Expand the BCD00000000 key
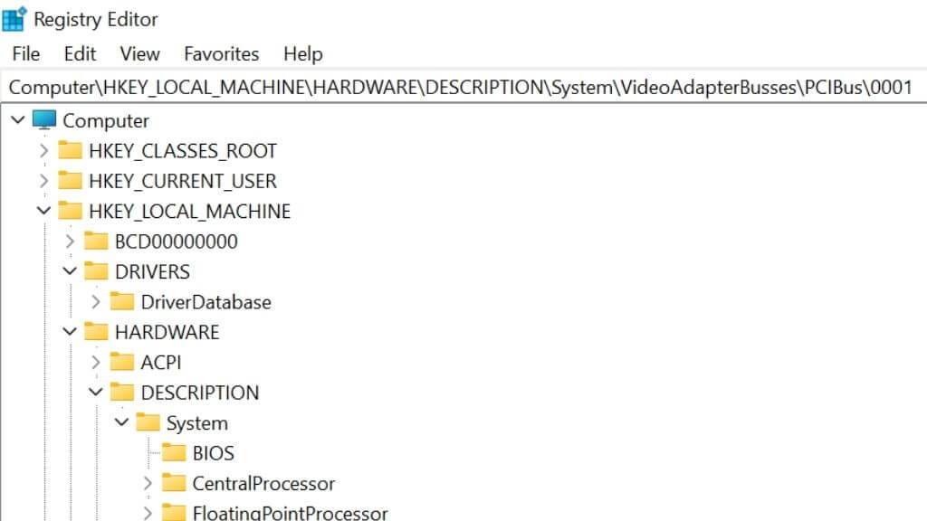 coord(70,241)
